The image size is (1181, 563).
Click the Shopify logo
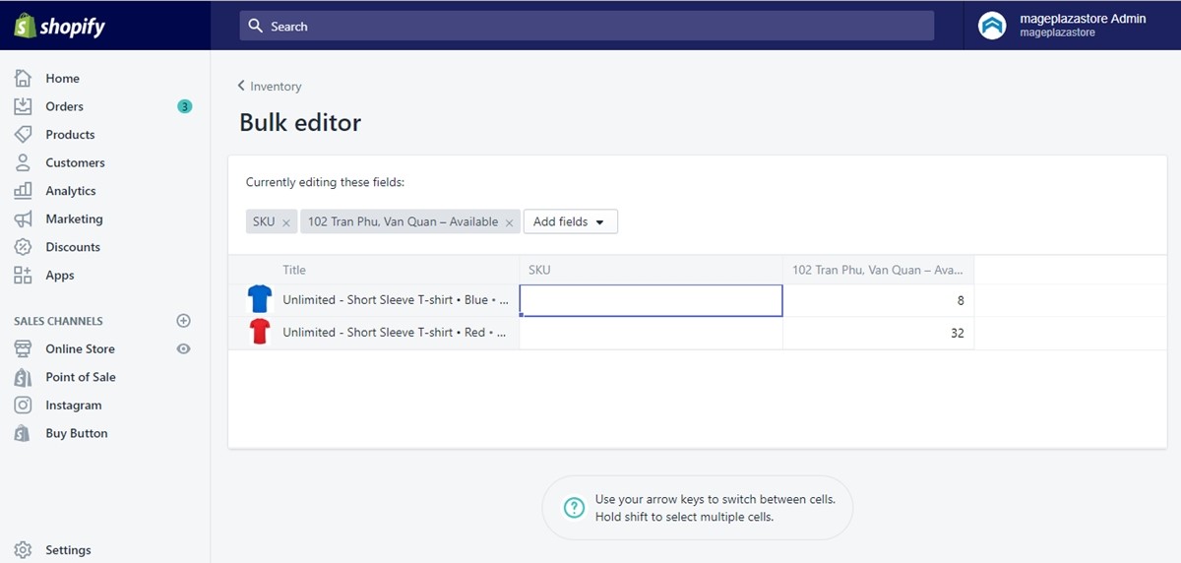(x=60, y=26)
